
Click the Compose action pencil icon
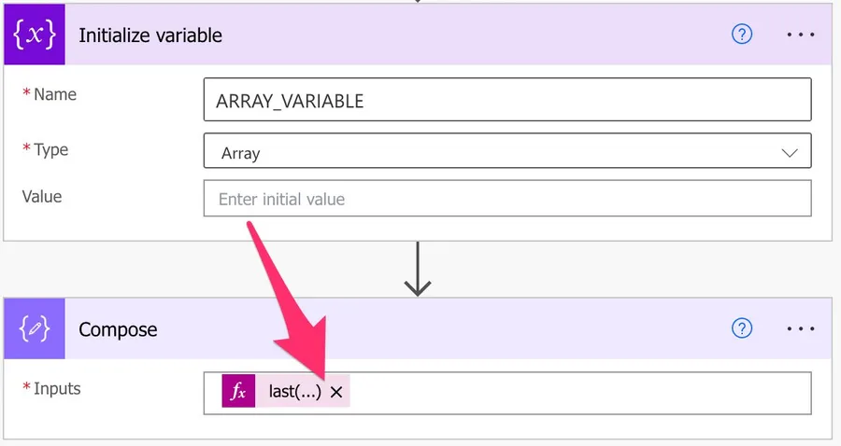click(35, 328)
